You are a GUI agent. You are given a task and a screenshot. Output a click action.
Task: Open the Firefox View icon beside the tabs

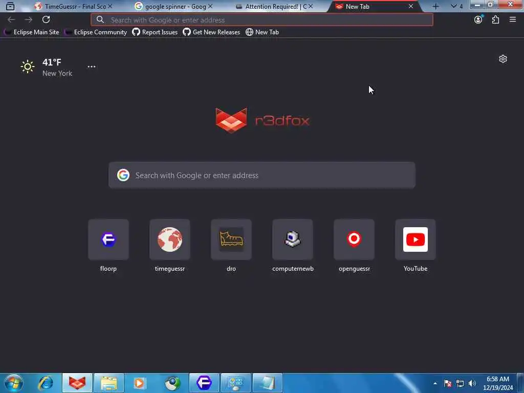[10, 6]
